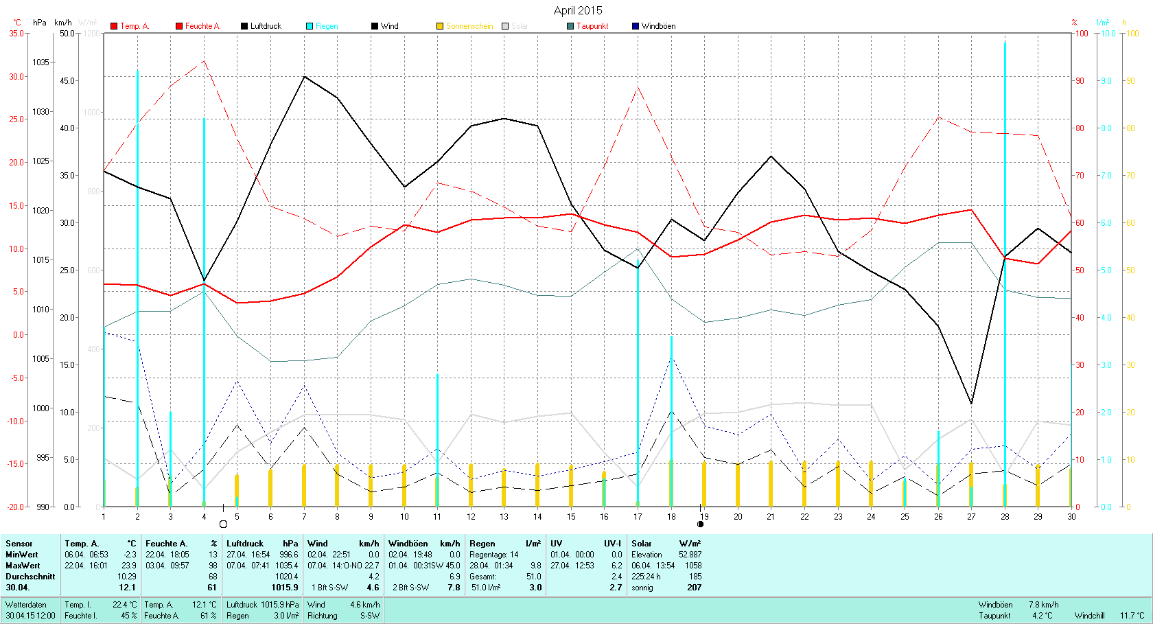Screen dimensions: 1153x624
Task: Click the Sensor table header
Action: 19,544
